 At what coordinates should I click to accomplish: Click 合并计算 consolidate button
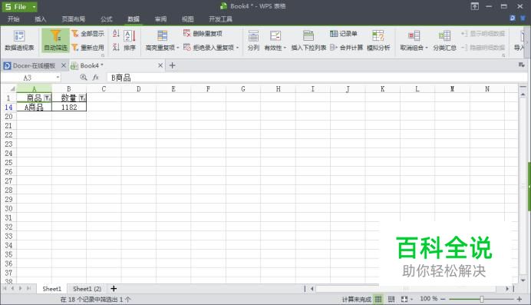[x=346, y=48]
